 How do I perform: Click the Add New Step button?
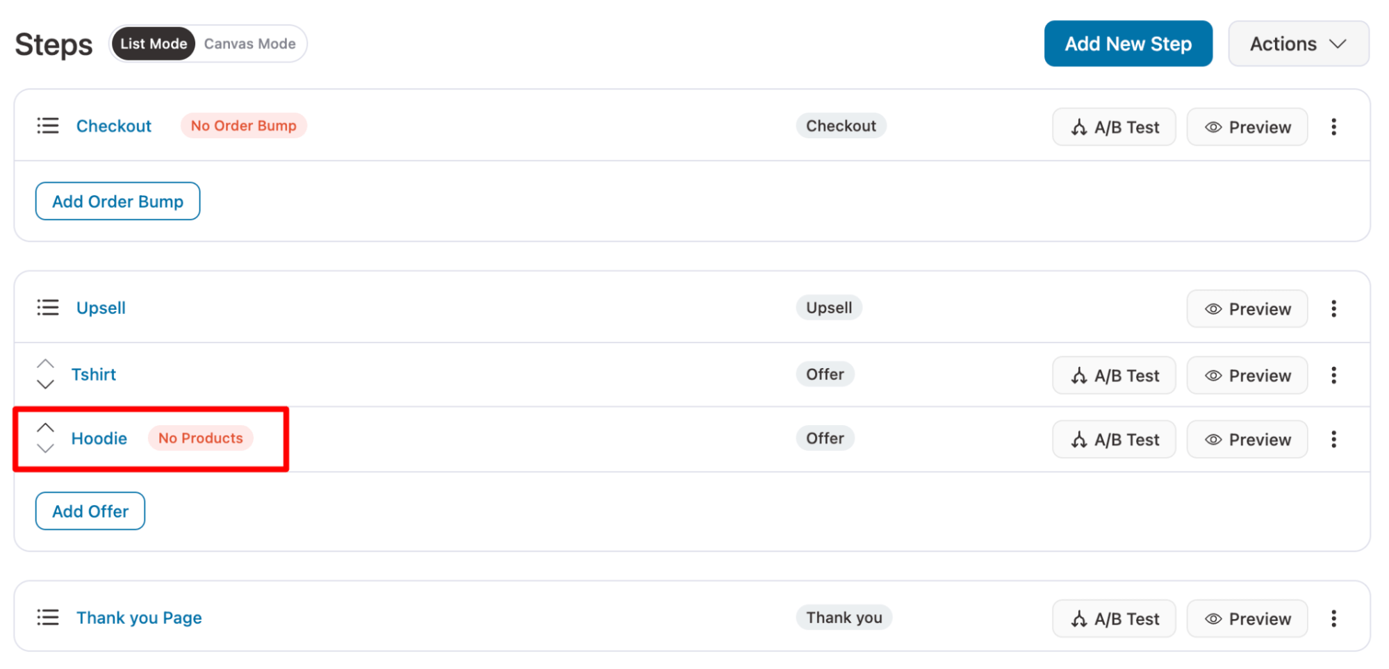[x=1128, y=44]
